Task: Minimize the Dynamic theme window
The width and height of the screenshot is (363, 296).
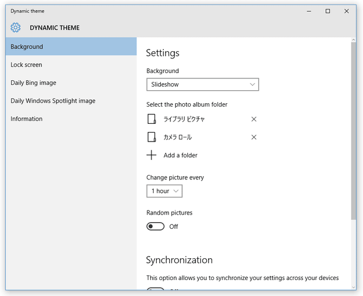Action: point(309,11)
